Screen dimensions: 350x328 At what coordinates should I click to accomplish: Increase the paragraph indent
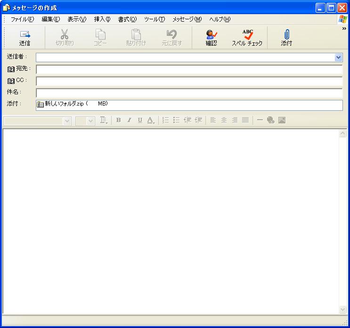coord(198,120)
